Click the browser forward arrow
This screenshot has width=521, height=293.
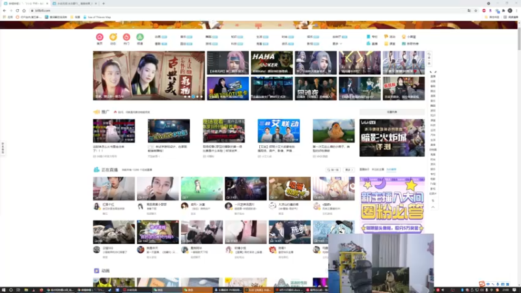point(11,10)
